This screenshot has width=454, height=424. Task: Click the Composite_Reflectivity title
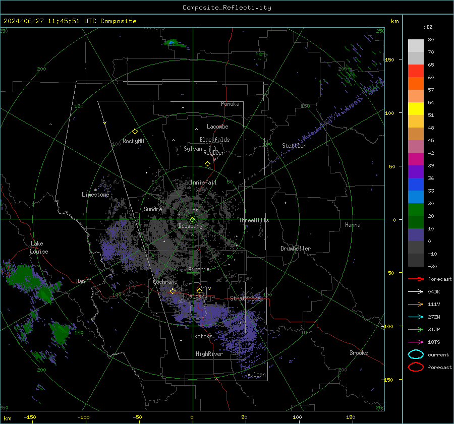point(226,8)
